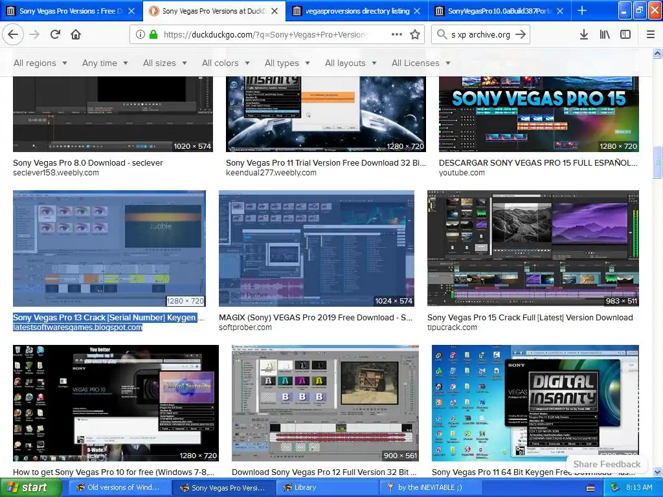
Task: Expand the Any time filter
Action: coord(105,63)
